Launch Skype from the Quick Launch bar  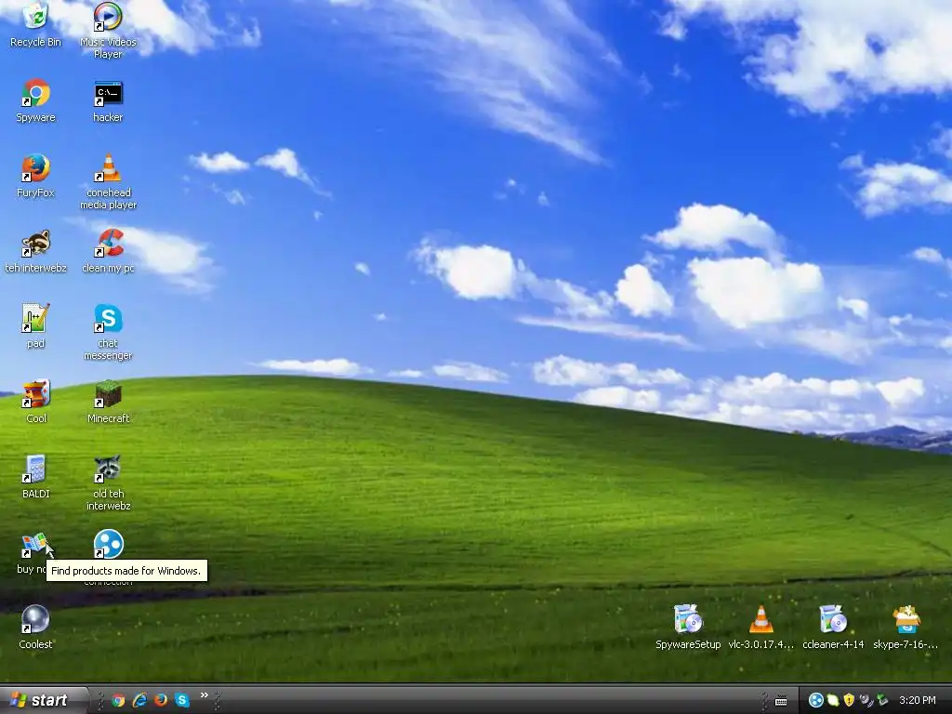tap(182, 700)
